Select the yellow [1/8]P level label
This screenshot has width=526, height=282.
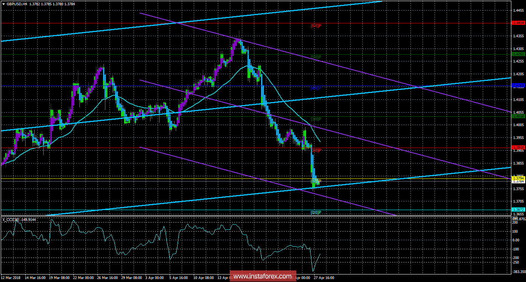pos(316,181)
